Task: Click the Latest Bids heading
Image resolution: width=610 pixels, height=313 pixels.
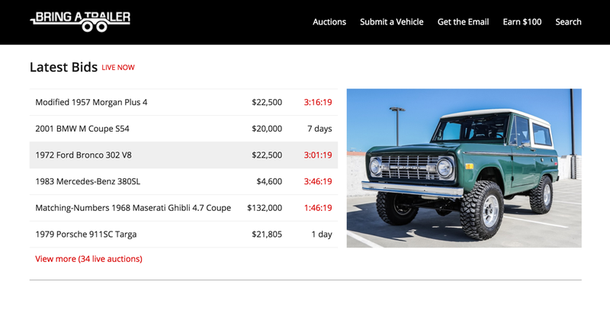Action: click(63, 67)
